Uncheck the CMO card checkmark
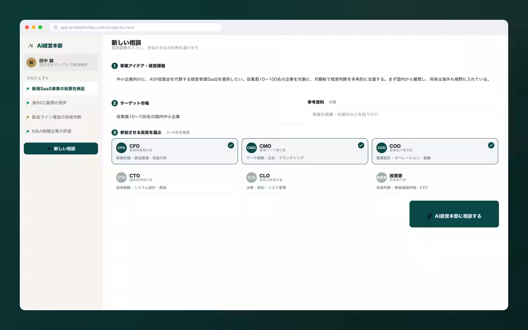Image resolution: width=528 pixels, height=330 pixels. click(x=361, y=145)
